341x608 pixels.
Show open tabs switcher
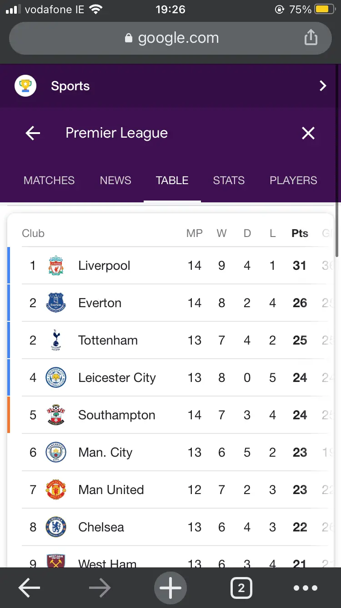241,588
